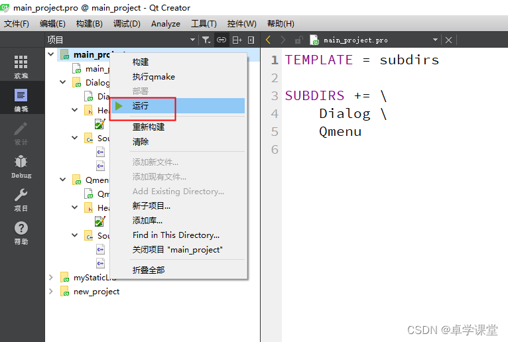Toggle synchronize with editor link icon
This screenshot has height=342, width=508.
click(222, 40)
